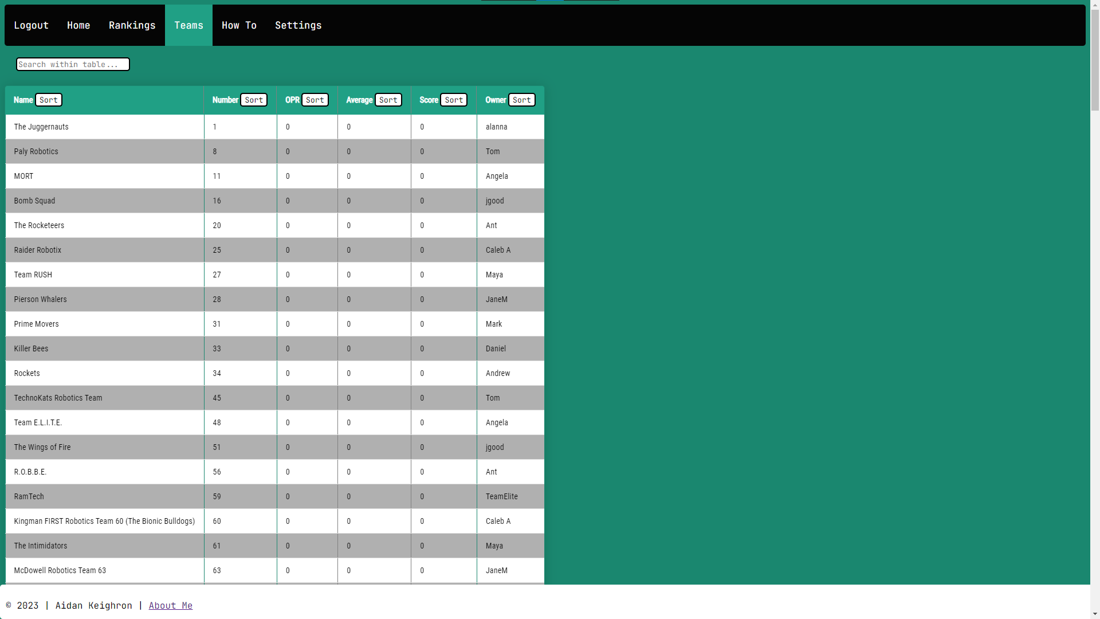Select the Teams tab
Viewport: 1100px width, 619px height.
tap(188, 25)
